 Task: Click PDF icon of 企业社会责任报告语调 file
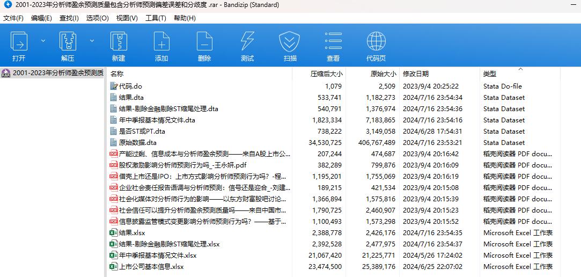[x=114, y=188]
